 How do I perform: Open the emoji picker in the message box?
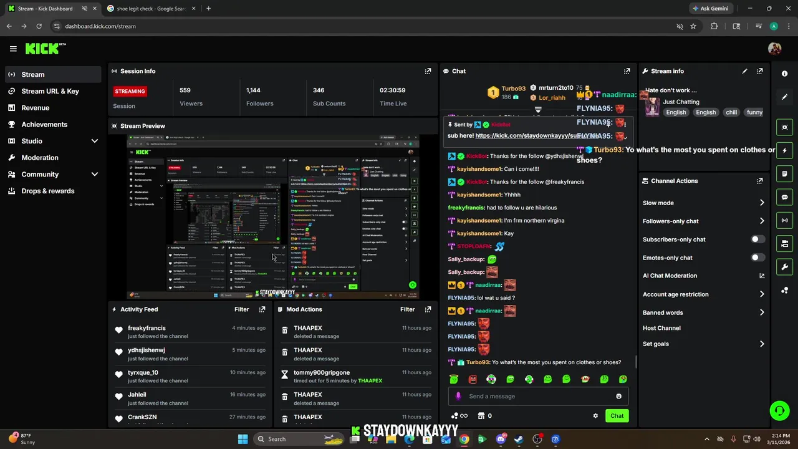point(618,396)
